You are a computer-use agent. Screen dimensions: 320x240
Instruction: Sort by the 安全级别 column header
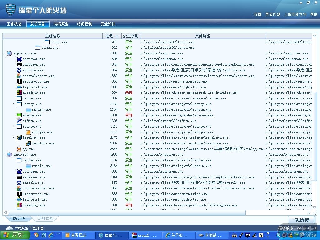131,36
